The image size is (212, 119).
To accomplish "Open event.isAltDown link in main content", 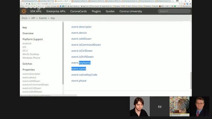I will coord(81,39).
